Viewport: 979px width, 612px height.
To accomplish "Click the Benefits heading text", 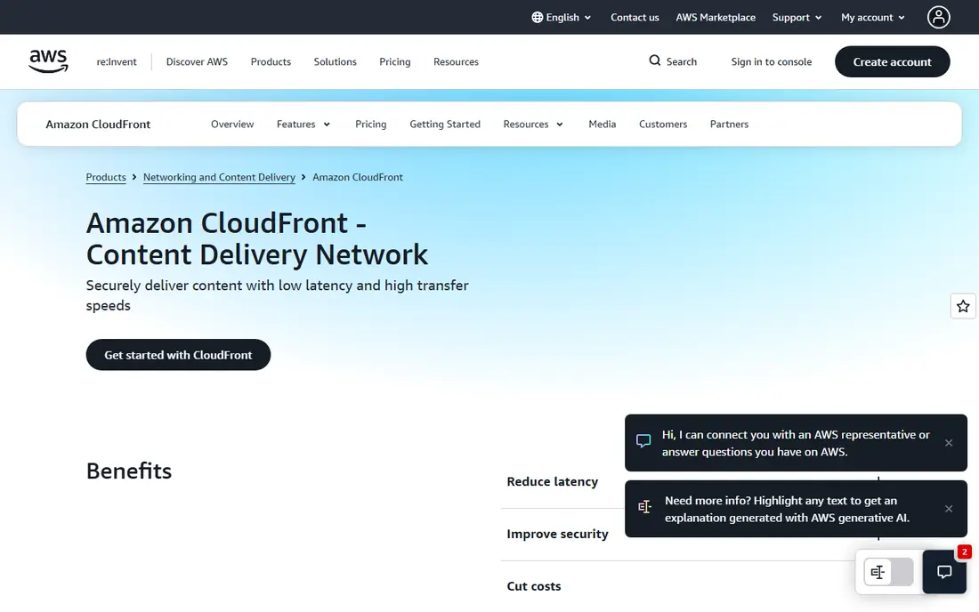I will pyautogui.click(x=129, y=471).
